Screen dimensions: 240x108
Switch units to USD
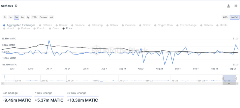[x=225, y=17]
